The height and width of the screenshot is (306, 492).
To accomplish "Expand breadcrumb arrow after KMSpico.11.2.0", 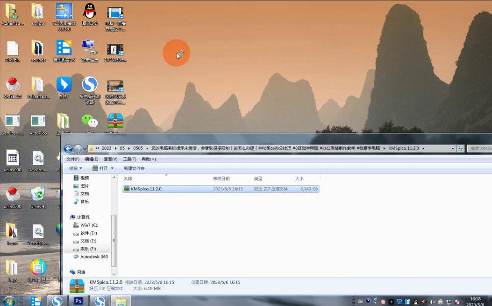I will click(x=423, y=148).
